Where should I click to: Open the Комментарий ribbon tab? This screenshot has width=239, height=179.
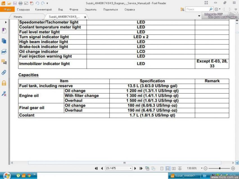(43, 10)
